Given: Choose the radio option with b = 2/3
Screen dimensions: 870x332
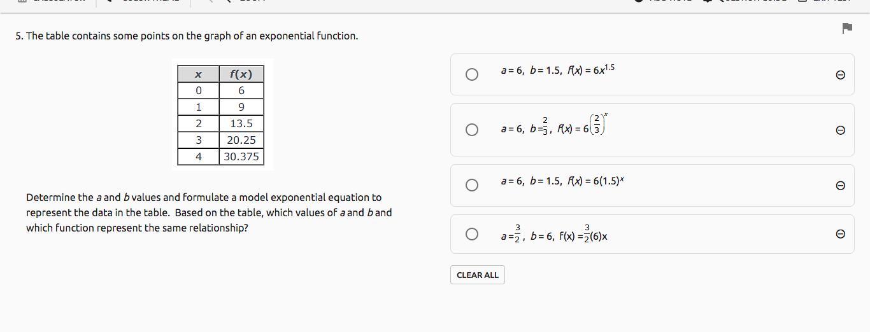Looking at the screenshot, I should (472, 130).
